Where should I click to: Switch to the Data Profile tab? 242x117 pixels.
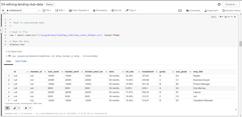pos(21,61)
